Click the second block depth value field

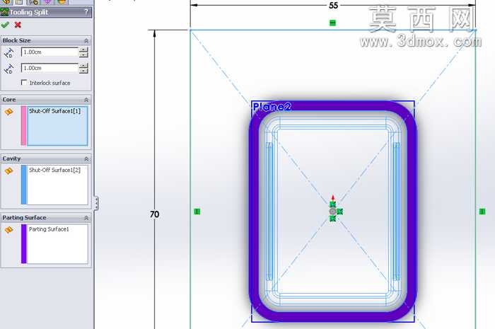tap(49, 68)
